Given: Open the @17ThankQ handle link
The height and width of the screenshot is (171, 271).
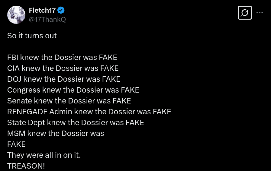Looking at the screenshot, I should [x=47, y=19].
